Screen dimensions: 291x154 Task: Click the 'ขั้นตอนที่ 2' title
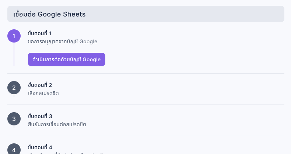pyautogui.click(x=40, y=85)
